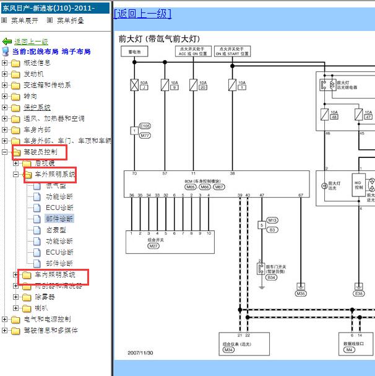Image resolution: width=375 pixels, height=376 pixels.
Task: Click the 菜单展开 label
Action: click(24, 20)
